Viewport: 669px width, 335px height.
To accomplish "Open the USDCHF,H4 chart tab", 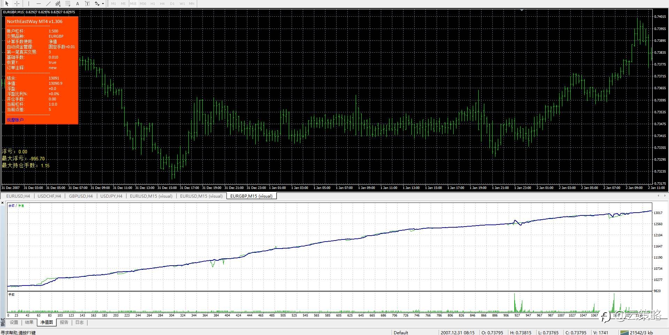I will (x=49, y=196).
